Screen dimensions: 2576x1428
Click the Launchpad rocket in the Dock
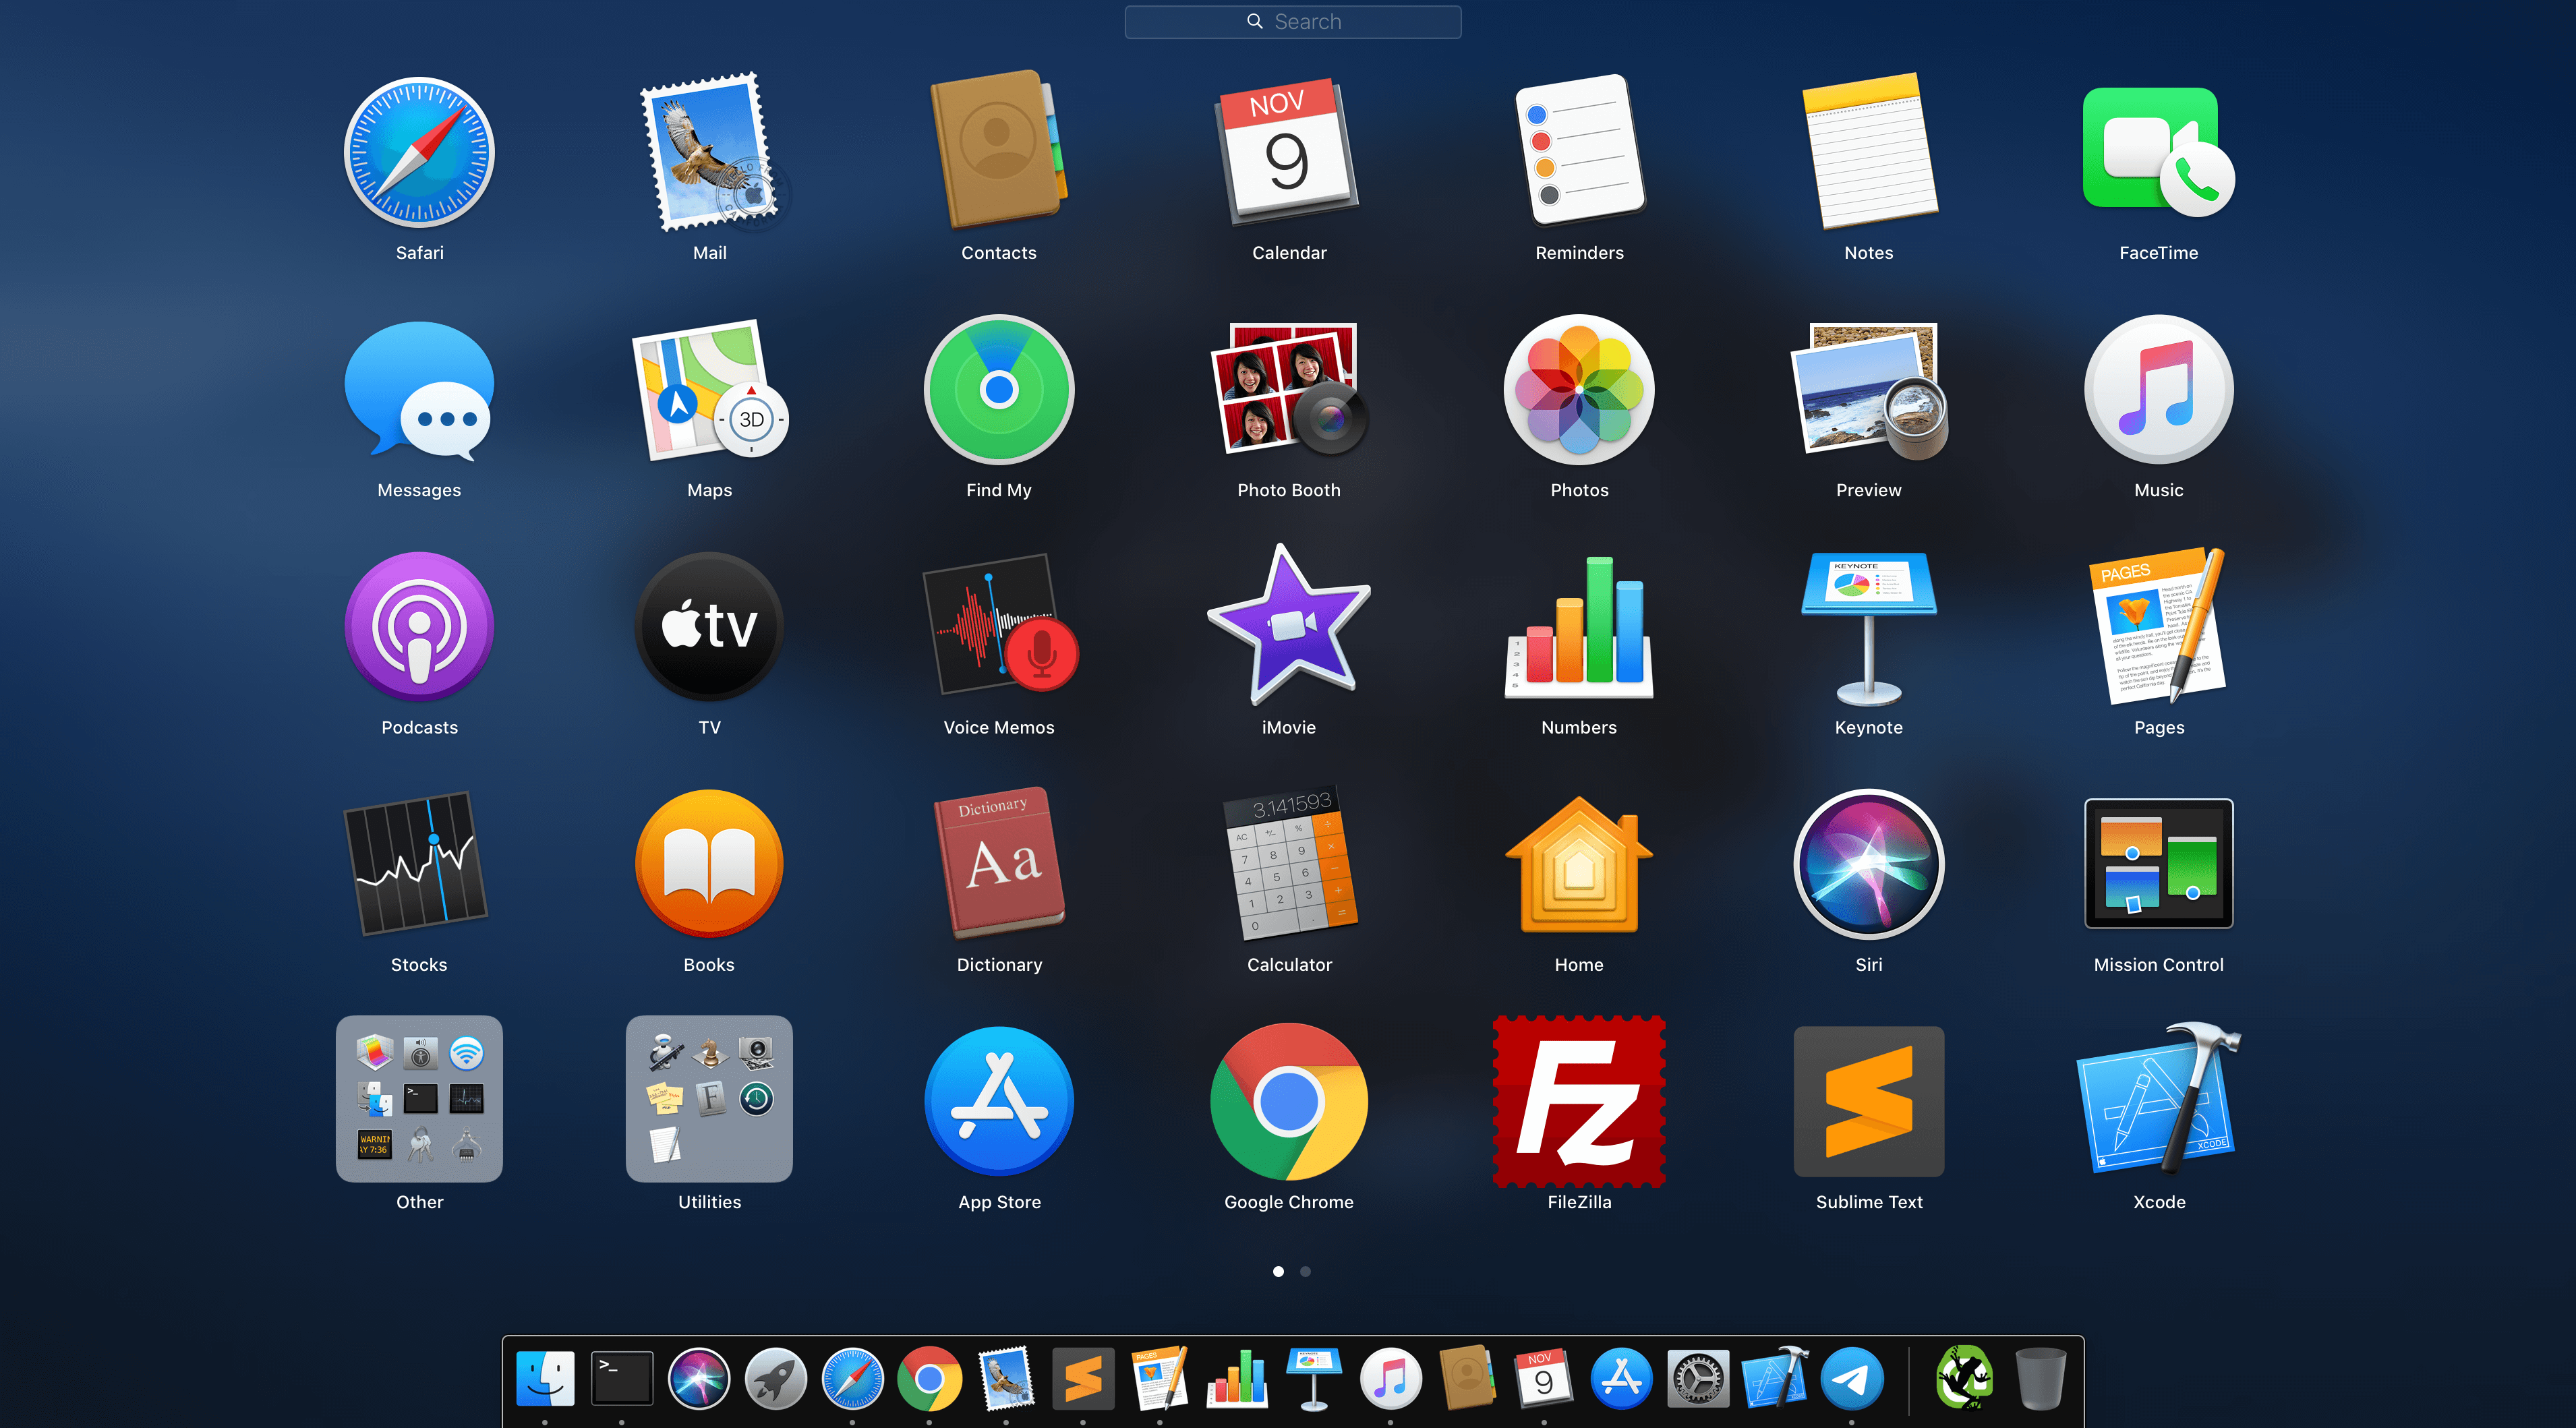776,1378
